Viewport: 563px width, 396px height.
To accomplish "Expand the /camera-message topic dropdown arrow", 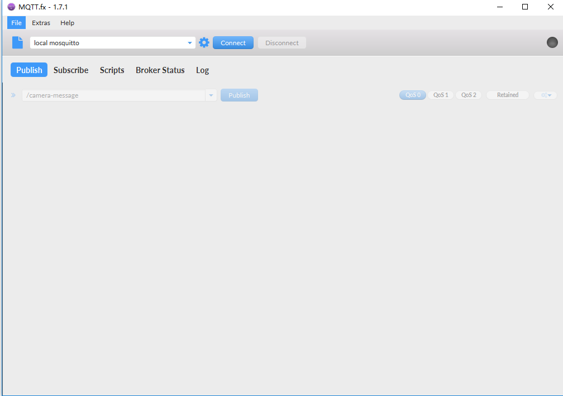I will point(211,95).
